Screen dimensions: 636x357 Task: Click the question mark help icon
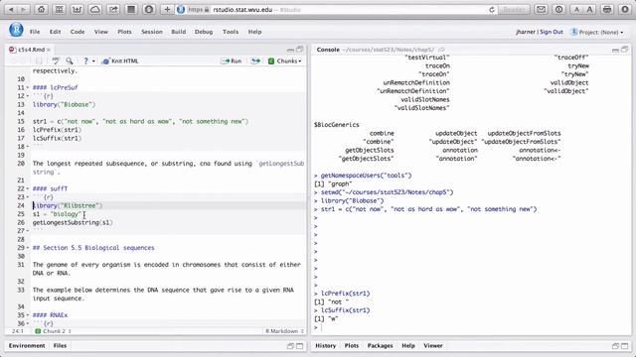pyautogui.click(x=85, y=60)
